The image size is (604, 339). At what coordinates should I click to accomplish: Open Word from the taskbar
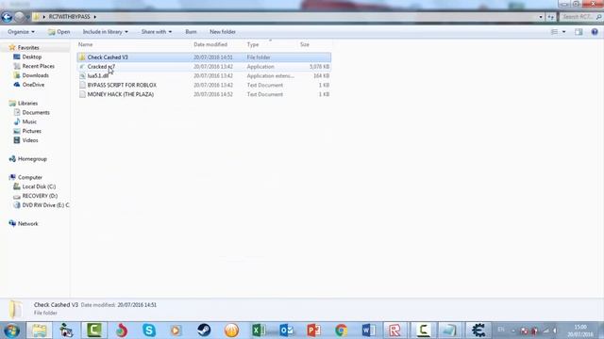point(369,331)
